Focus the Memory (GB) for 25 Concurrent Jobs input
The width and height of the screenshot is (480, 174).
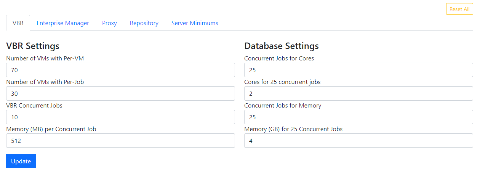pos(358,141)
